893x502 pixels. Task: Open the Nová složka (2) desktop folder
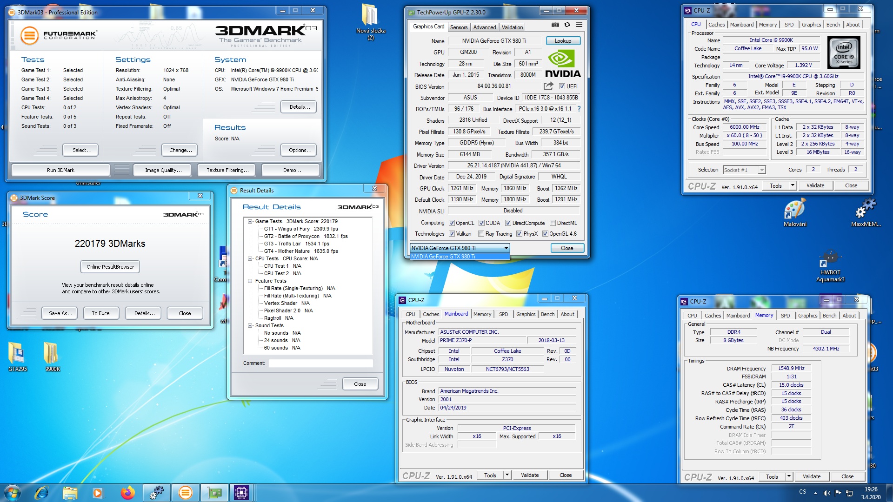[371, 22]
